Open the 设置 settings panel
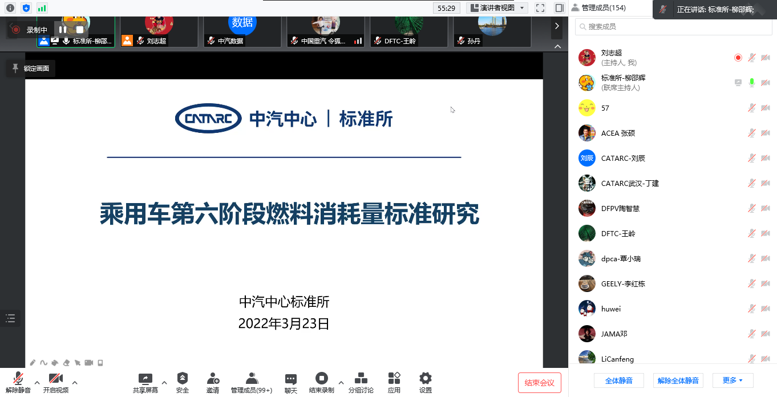The width and height of the screenshot is (777, 397). point(424,382)
